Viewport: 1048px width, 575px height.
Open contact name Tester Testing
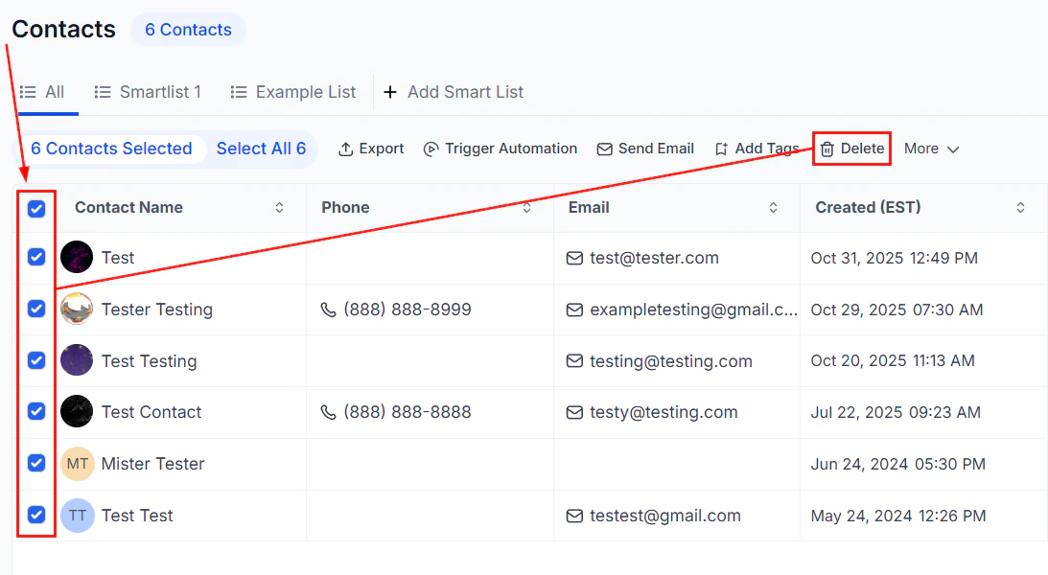(x=157, y=310)
